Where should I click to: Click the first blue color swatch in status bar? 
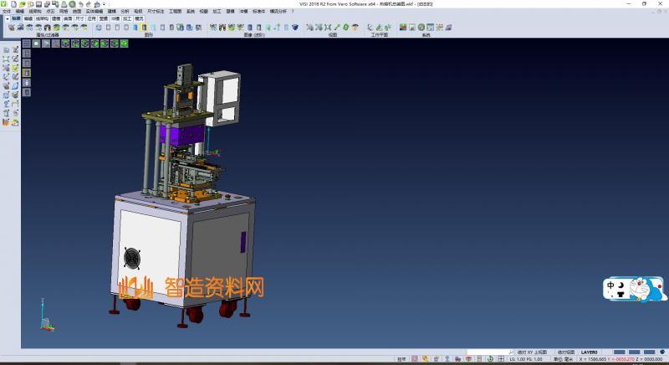pyautogui.click(x=620, y=352)
